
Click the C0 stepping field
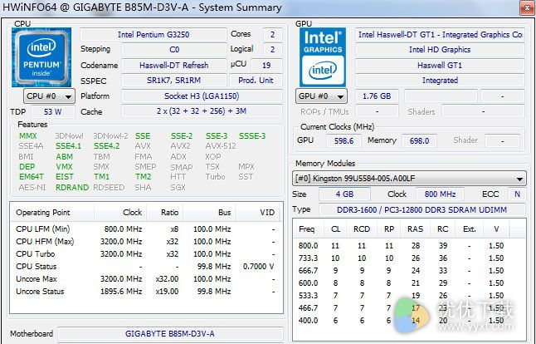coord(173,50)
